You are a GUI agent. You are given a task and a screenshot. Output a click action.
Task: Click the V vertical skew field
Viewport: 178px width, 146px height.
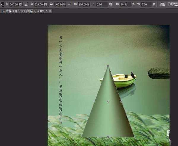(146, 4)
